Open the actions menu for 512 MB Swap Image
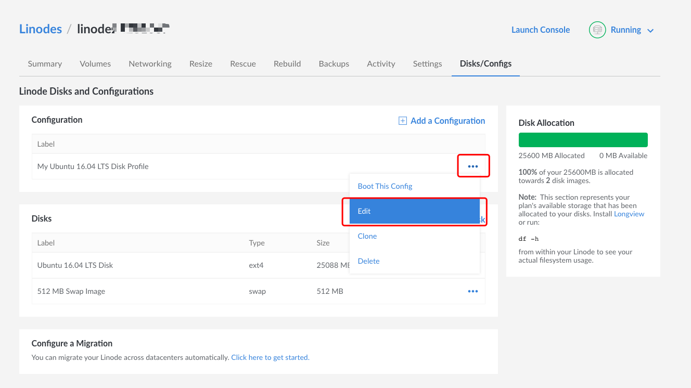This screenshot has width=691, height=388. (472, 291)
